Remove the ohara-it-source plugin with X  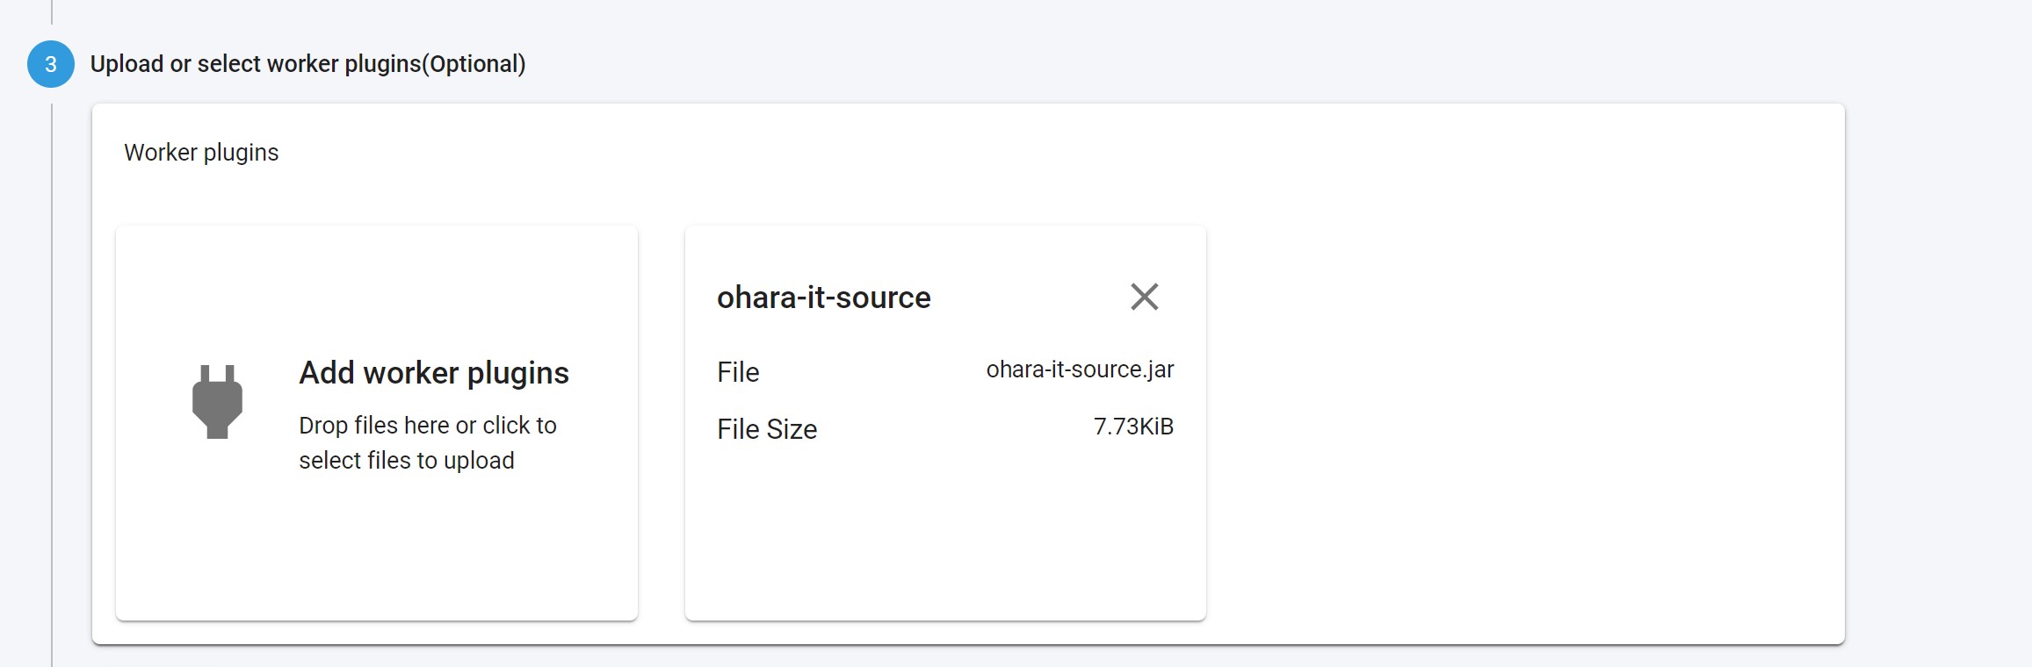[x=1144, y=297]
